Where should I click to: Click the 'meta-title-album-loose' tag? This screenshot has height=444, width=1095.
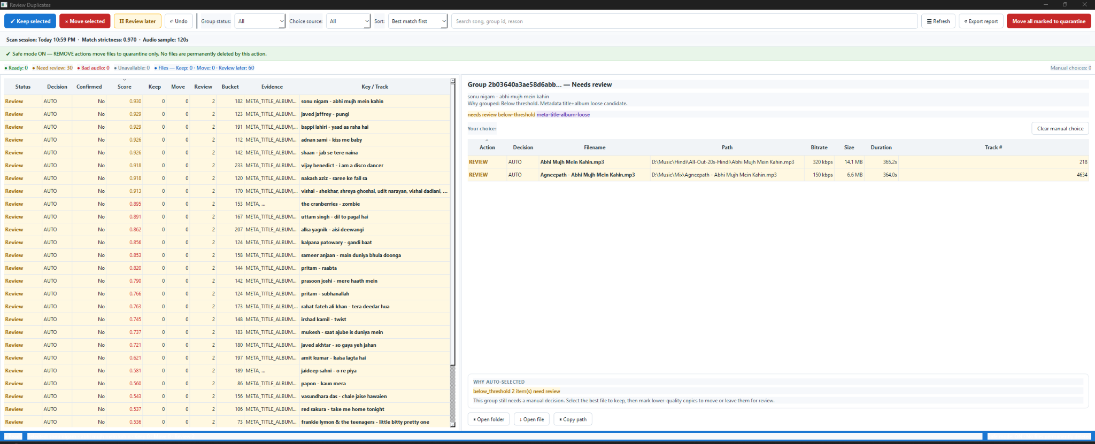(563, 114)
